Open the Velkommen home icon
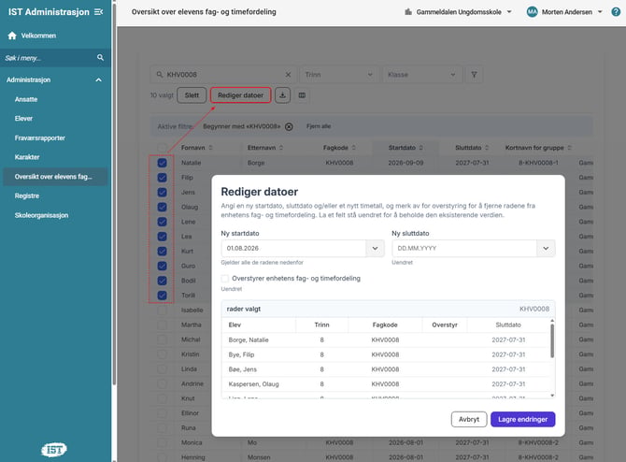This screenshot has width=626, height=462. tap(12, 36)
